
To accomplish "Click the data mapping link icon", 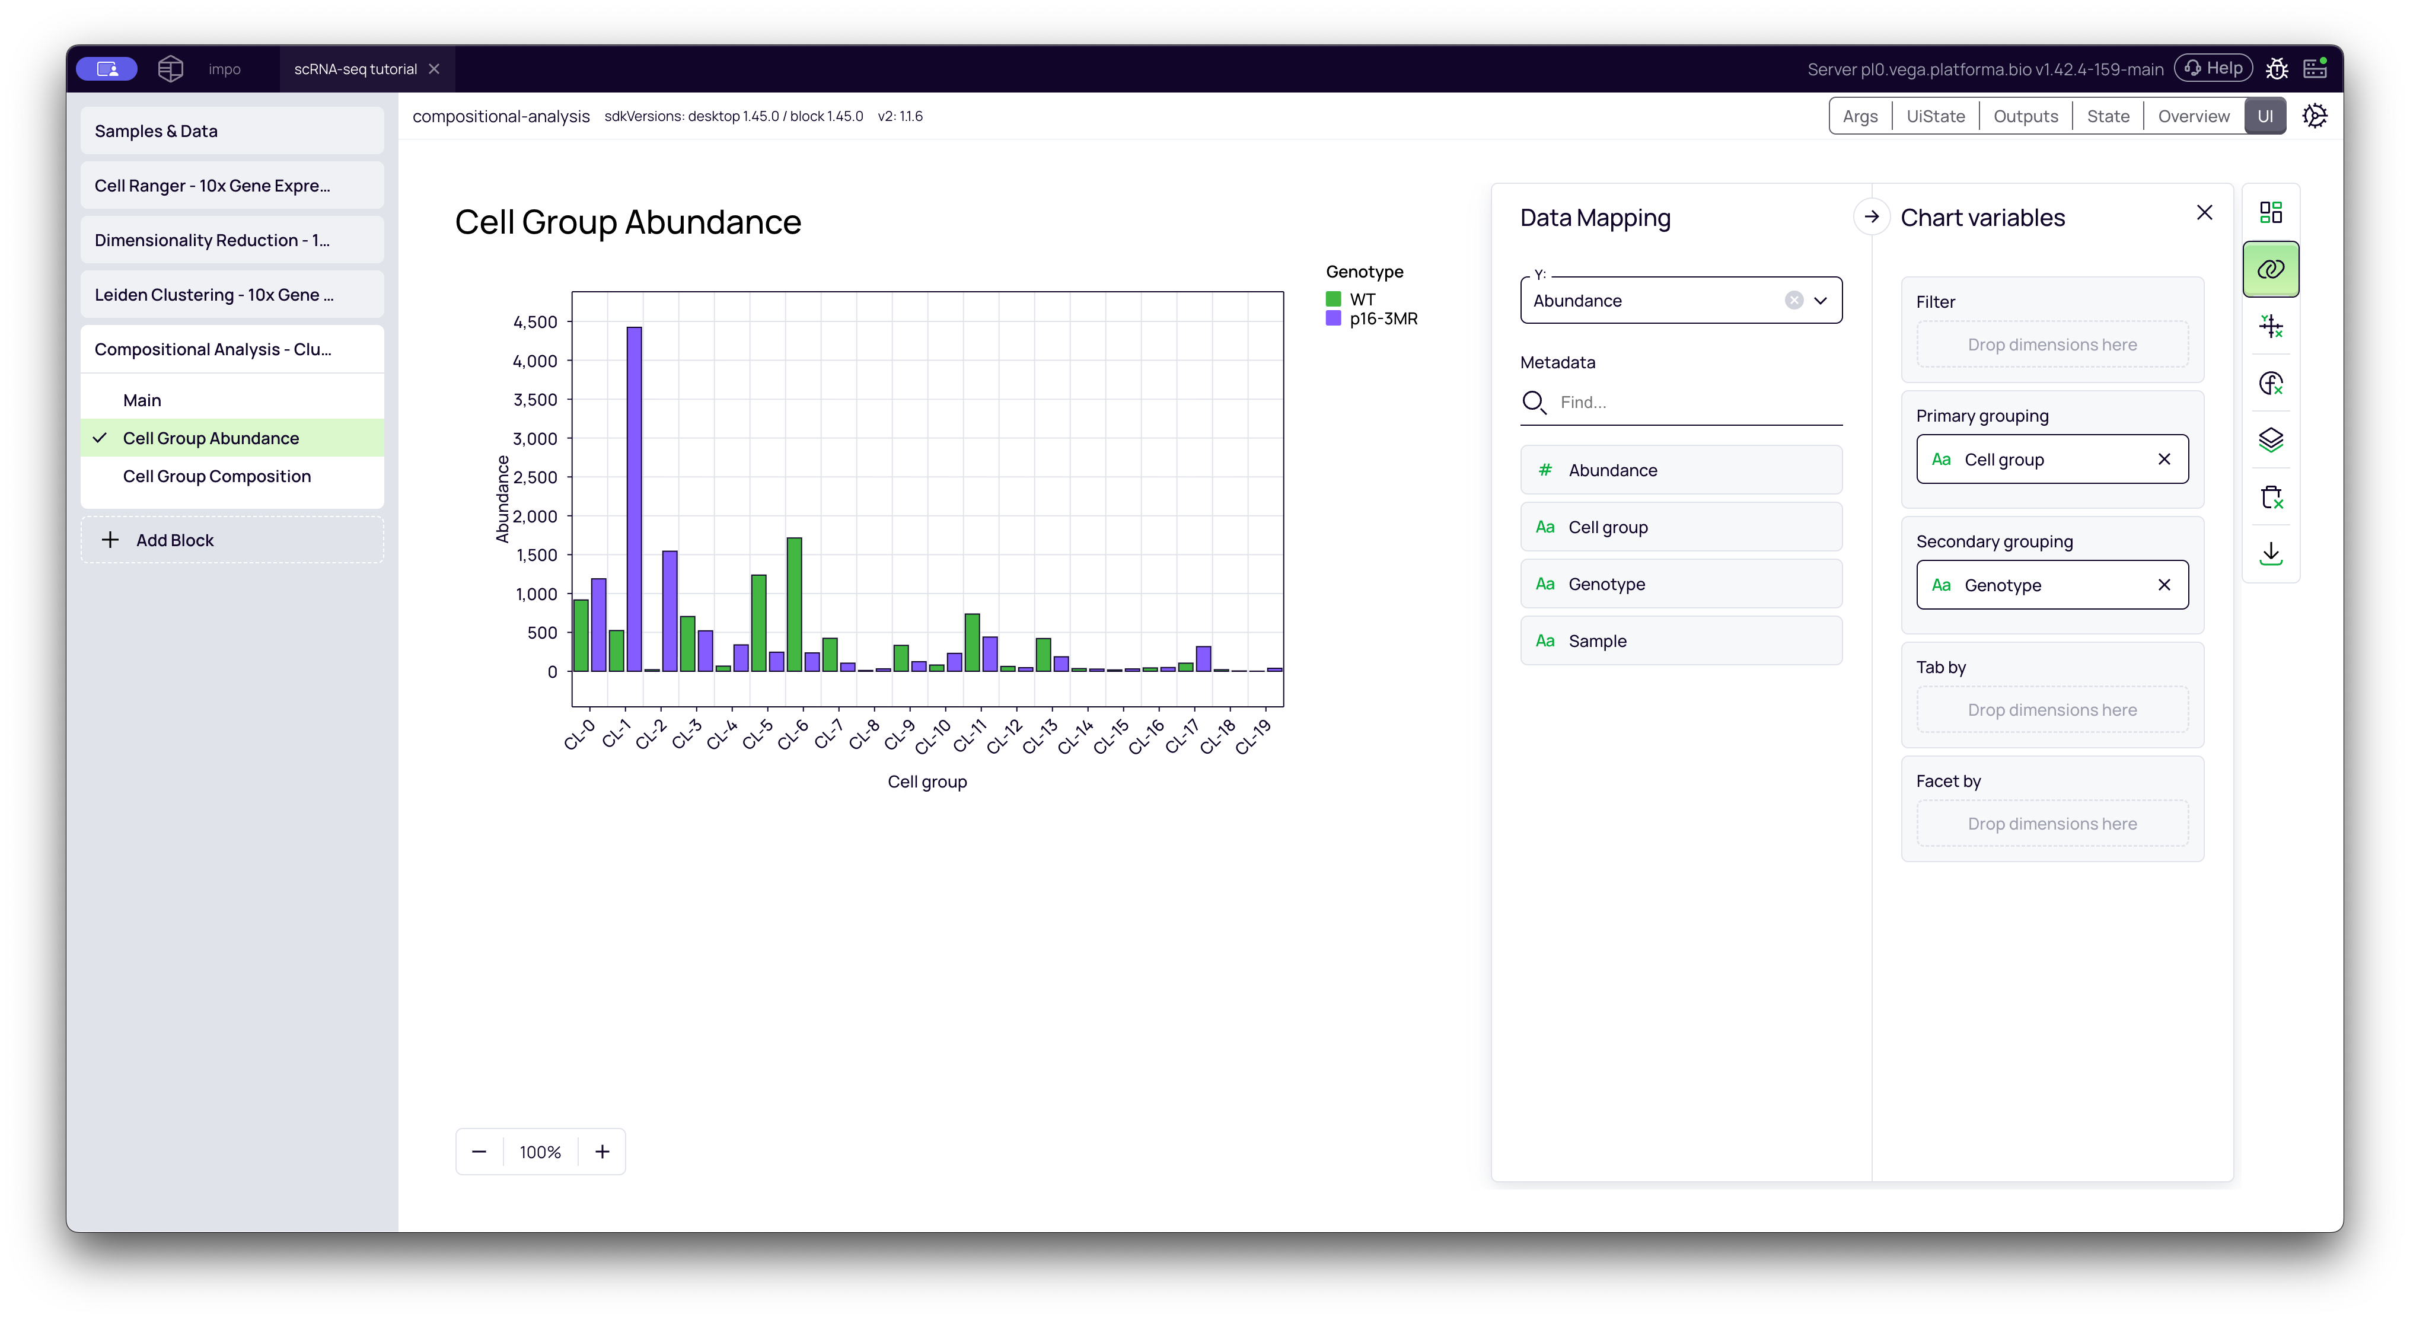I will click(2271, 269).
